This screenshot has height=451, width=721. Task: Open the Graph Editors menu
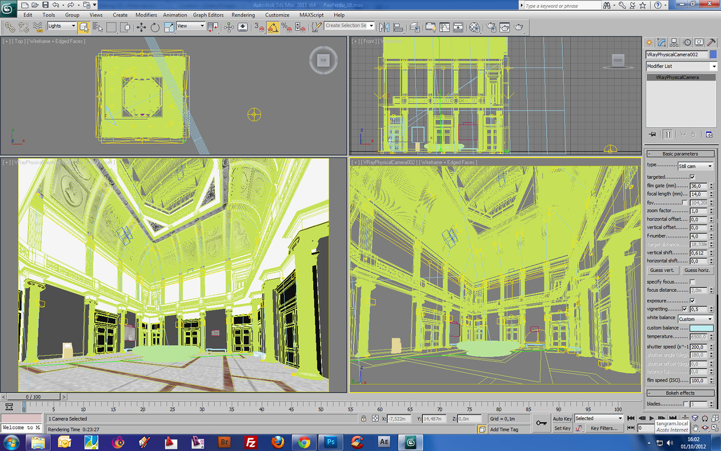point(208,15)
